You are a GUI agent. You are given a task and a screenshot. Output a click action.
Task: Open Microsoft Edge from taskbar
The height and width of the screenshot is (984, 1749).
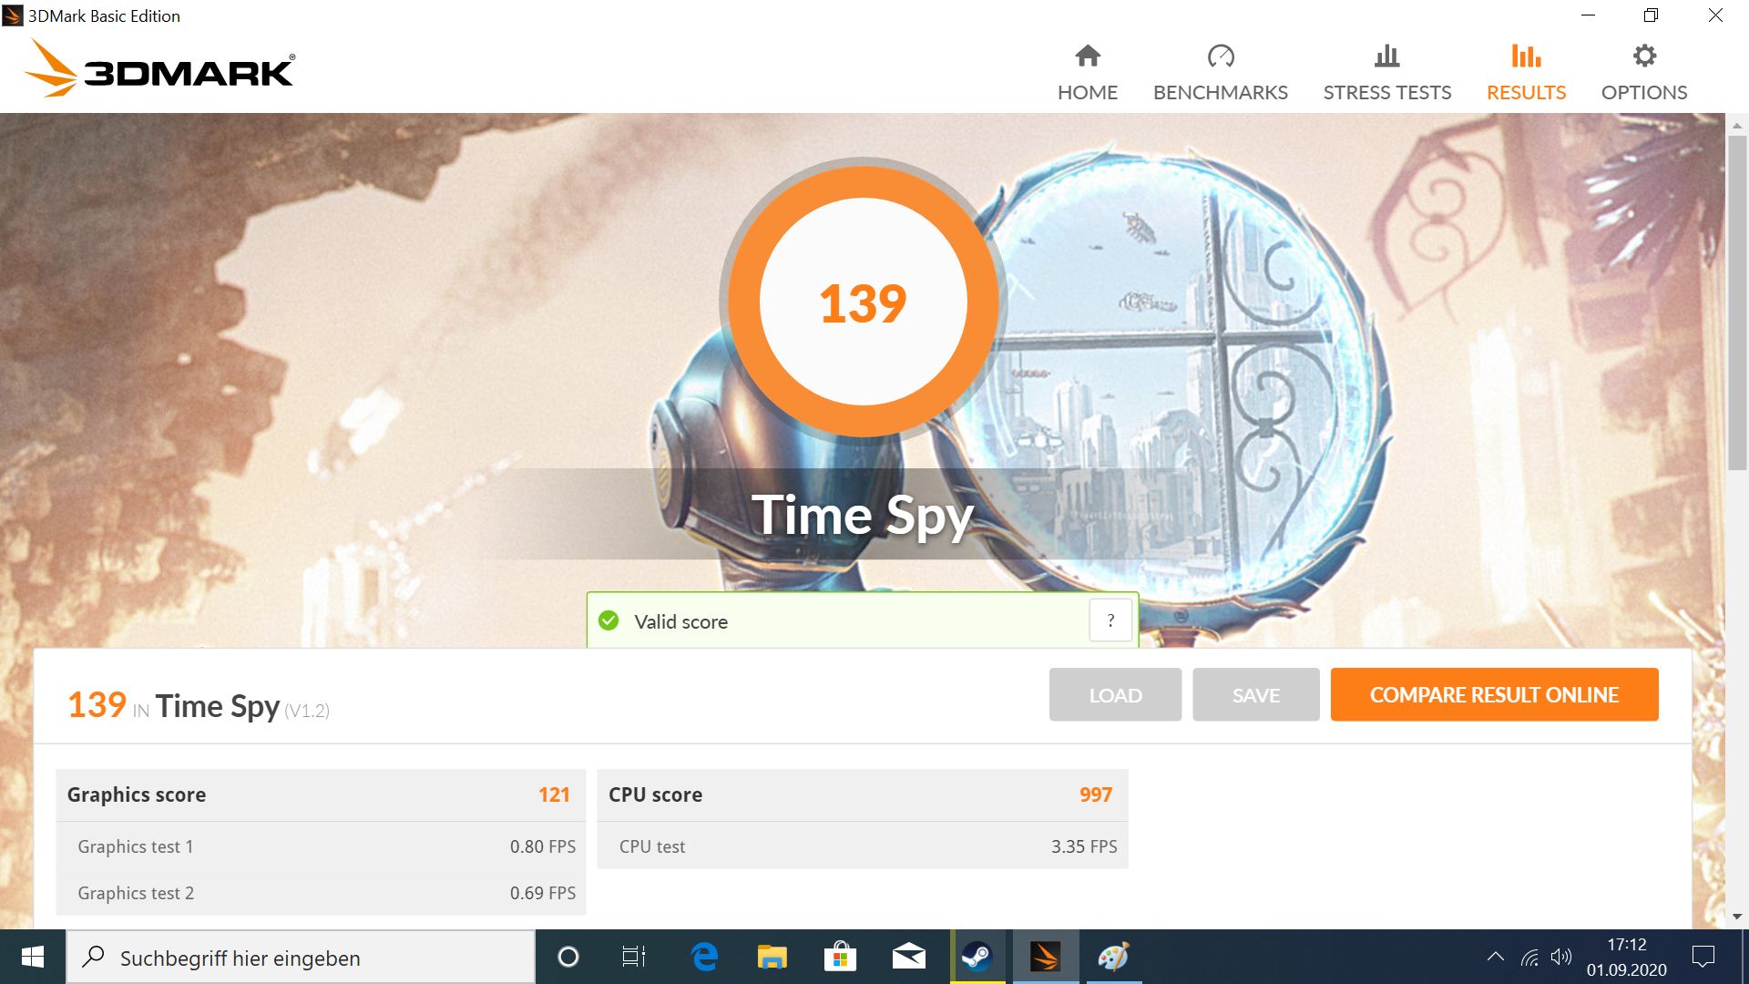pyautogui.click(x=704, y=957)
